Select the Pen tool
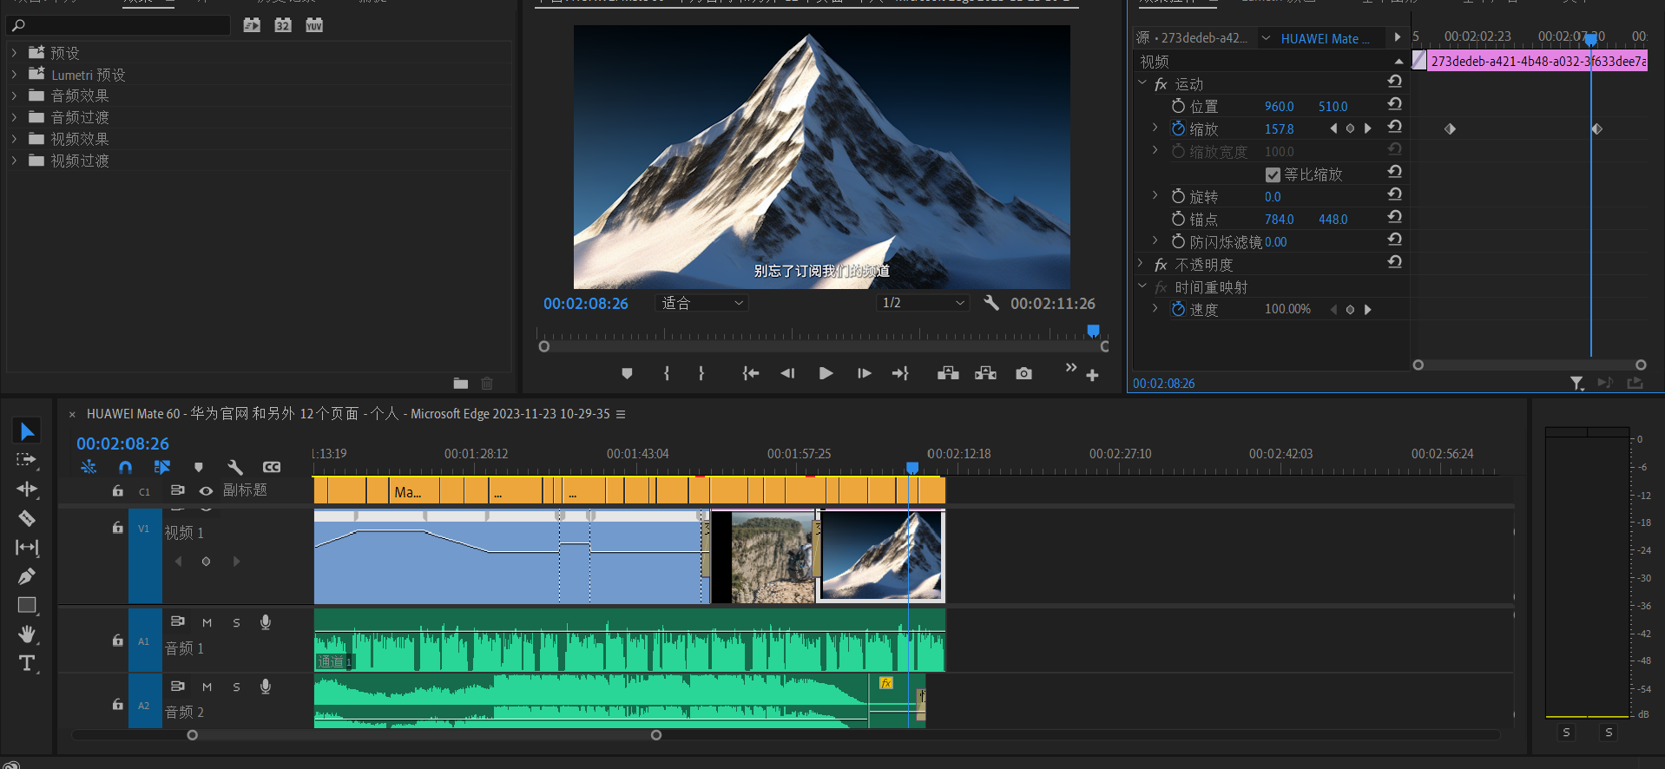The image size is (1665, 769). pos(27,576)
